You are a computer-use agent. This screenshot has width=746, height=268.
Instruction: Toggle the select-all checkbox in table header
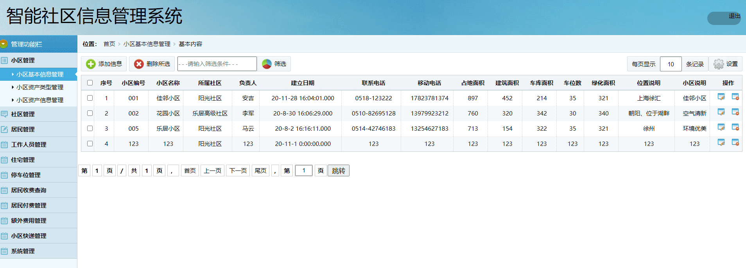click(90, 83)
